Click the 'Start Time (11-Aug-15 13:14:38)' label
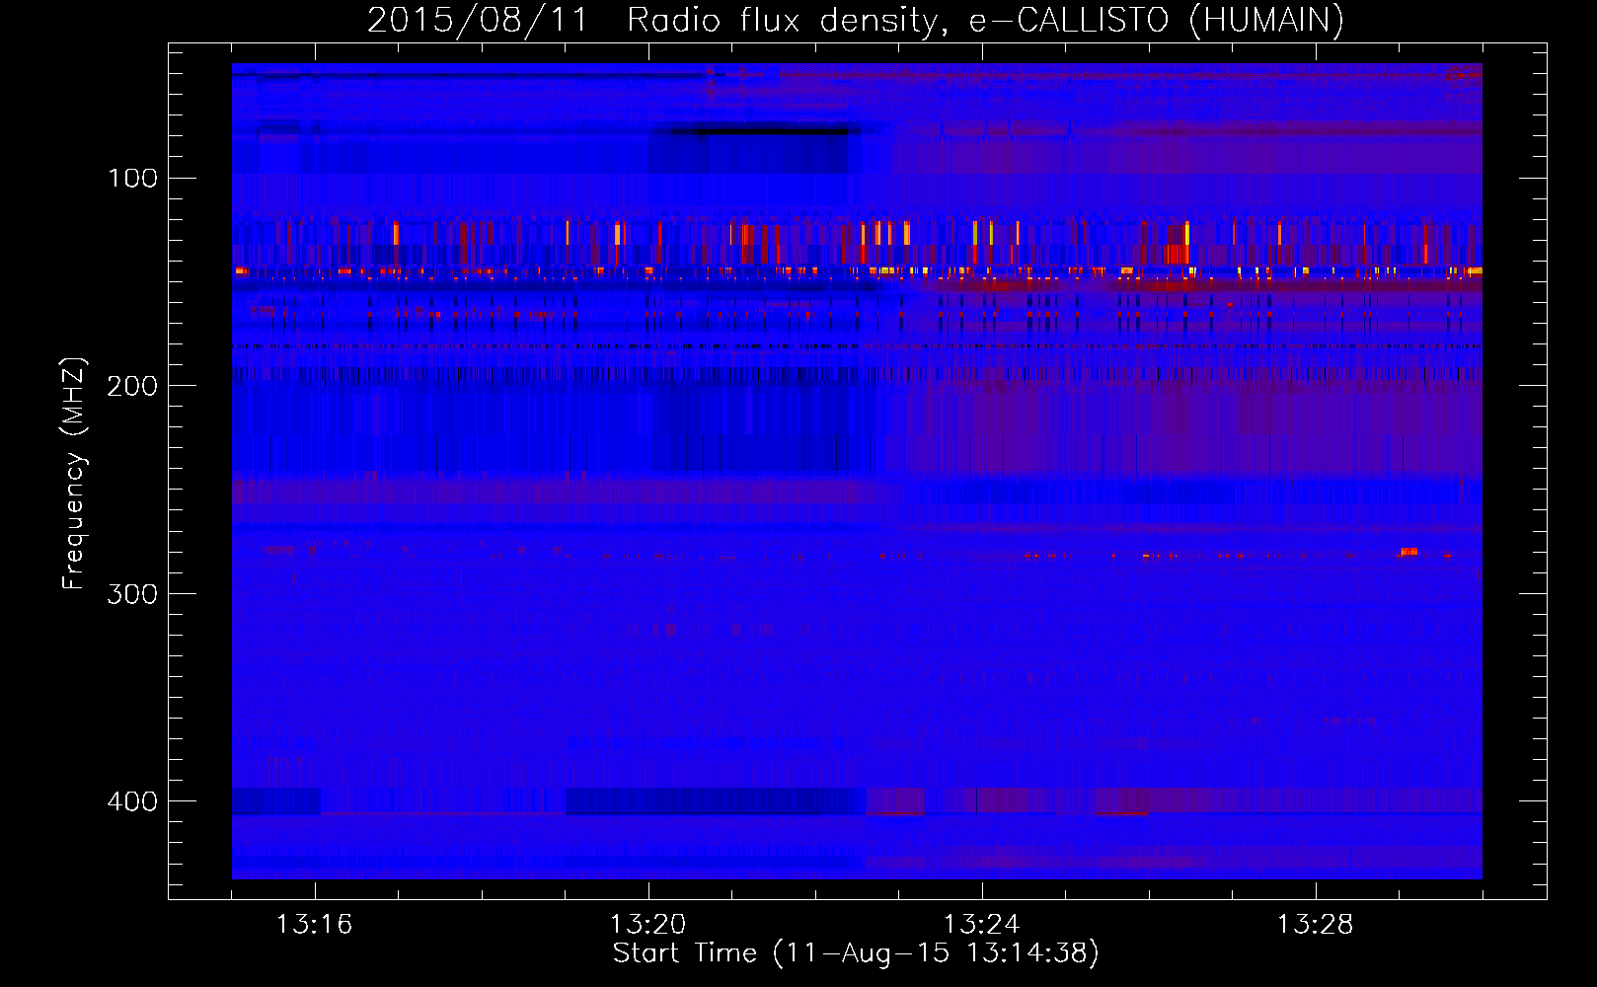This screenshot has width=1597, height=987. coord(856,953)
